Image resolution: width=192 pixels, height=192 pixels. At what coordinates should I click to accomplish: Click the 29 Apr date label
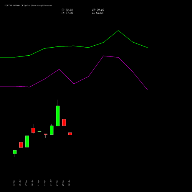[63, 183]
